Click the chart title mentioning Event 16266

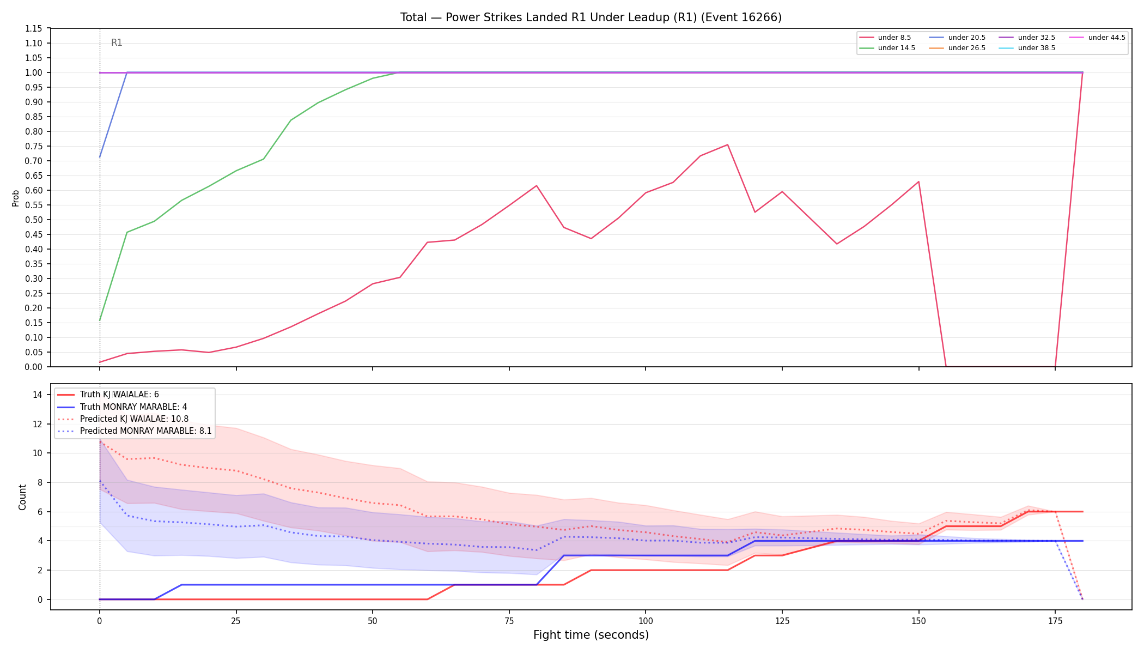pos(591,17)
